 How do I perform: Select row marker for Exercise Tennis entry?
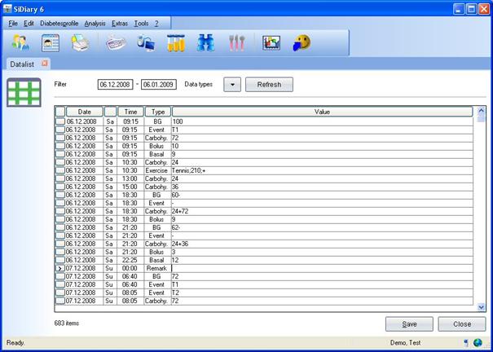pyautogui.click(x=60, y=170)
